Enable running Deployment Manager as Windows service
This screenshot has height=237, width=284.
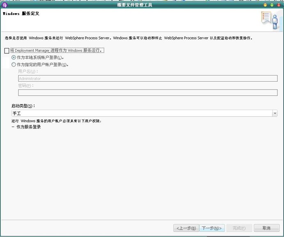point(6,51)
